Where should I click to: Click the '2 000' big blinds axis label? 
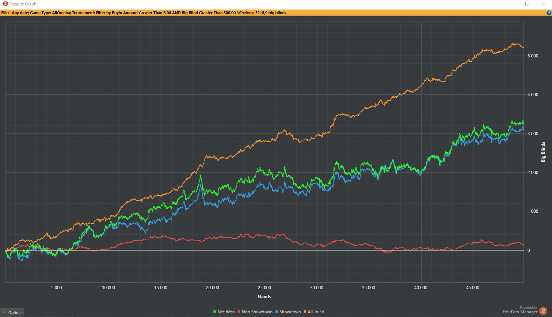[x=533, y=173]
